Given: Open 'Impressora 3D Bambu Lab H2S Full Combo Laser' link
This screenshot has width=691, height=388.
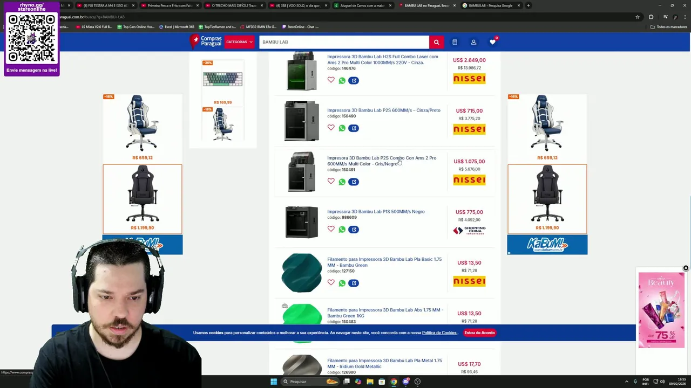Looking at the screenshot, I should tap(383, 59).
